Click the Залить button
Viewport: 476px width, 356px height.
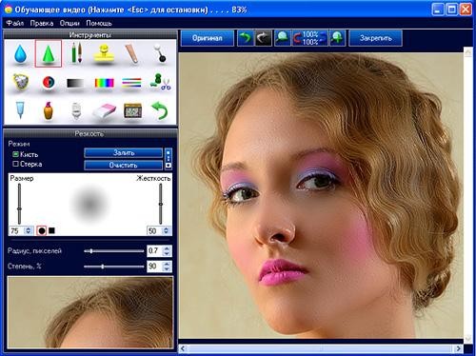click(x=124, y=153)
